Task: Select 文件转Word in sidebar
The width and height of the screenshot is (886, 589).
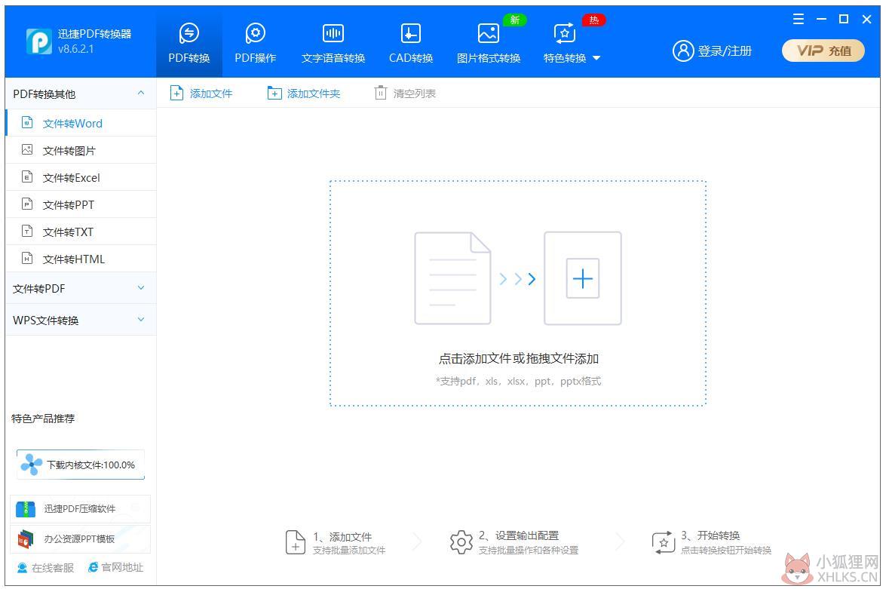Action: (81, 123)
